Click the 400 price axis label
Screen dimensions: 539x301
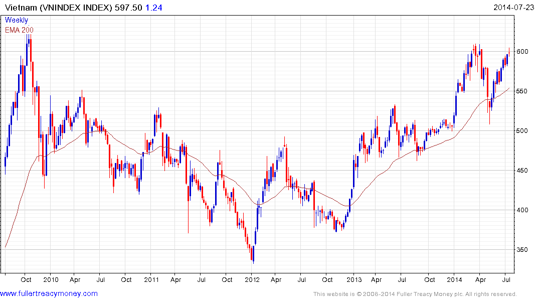(522, 210)
